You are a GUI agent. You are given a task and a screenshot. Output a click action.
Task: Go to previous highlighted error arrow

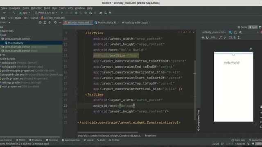tap(190, 32)
